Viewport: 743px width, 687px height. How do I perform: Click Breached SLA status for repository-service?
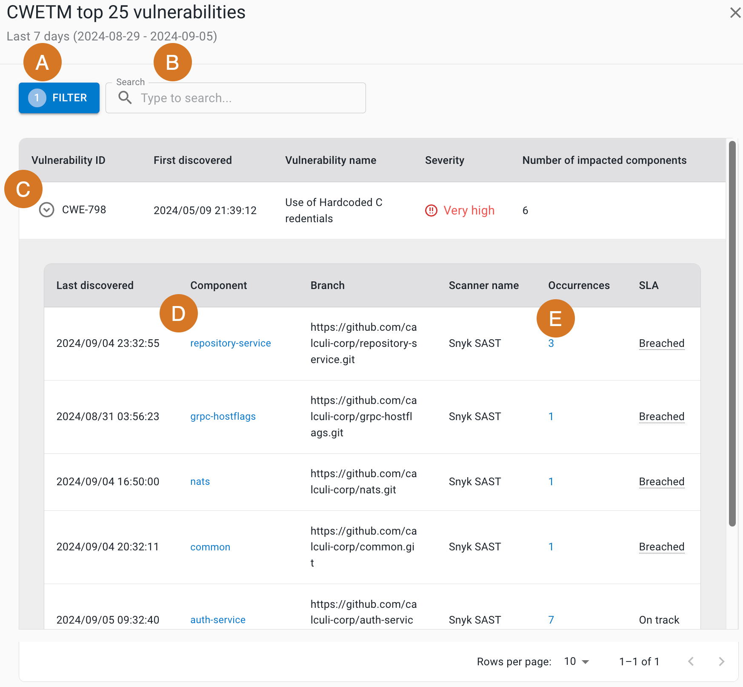coord(661,343)
